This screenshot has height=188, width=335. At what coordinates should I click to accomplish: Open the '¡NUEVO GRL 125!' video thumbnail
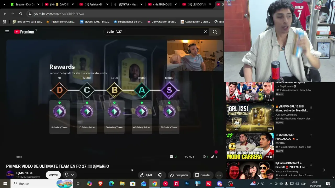(x=250, y=118)
